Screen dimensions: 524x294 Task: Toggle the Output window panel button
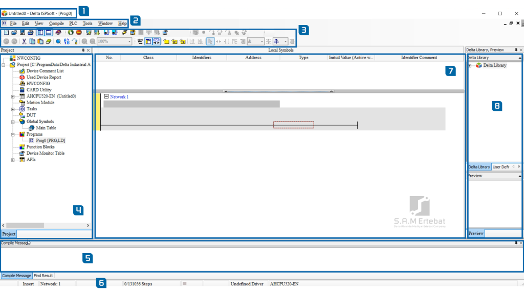point(49,32)
